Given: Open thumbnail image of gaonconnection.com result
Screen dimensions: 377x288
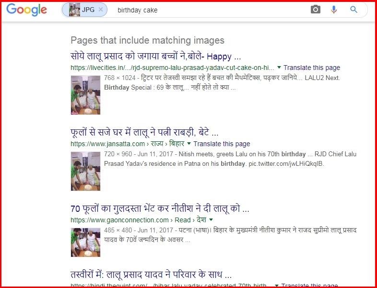Looking at the screenshot, I should coord(85,242).
